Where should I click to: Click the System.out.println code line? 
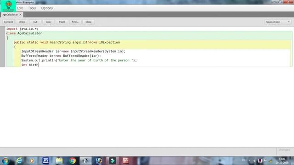79,60
